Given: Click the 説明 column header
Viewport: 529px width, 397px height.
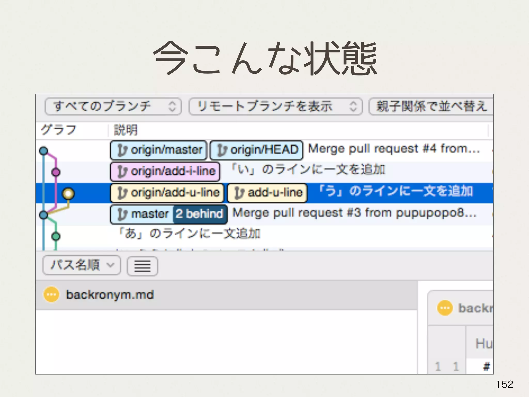Looking at the screenshot, I should 126,130.
